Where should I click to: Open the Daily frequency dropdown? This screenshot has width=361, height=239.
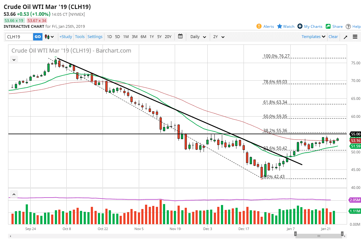(x=197, y=36)
